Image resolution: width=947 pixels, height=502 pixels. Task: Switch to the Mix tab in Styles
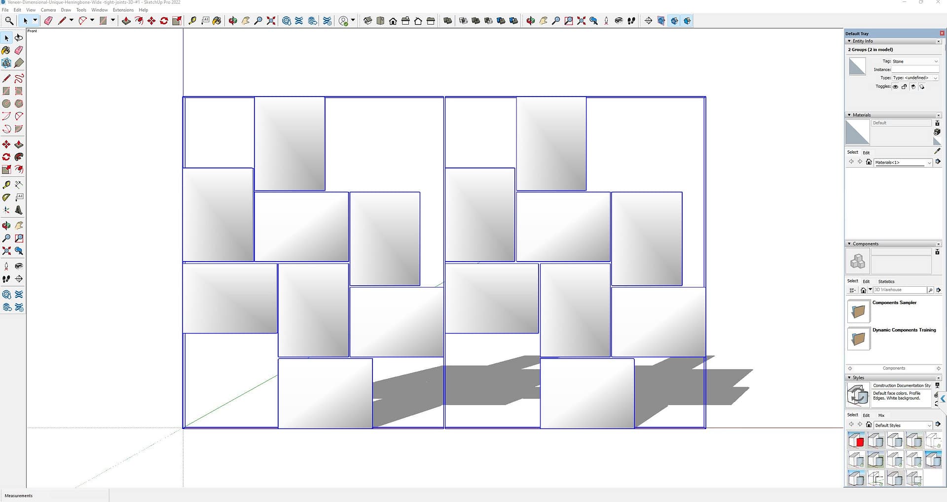881,415
